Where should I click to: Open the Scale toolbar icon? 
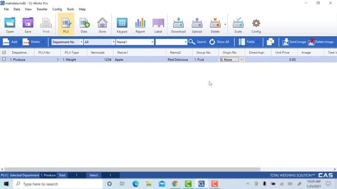tap(238, 25)
